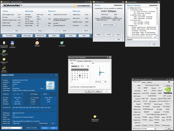
Task: Collapse the 3DMark Score tree node
Action: tap(129, 8)
